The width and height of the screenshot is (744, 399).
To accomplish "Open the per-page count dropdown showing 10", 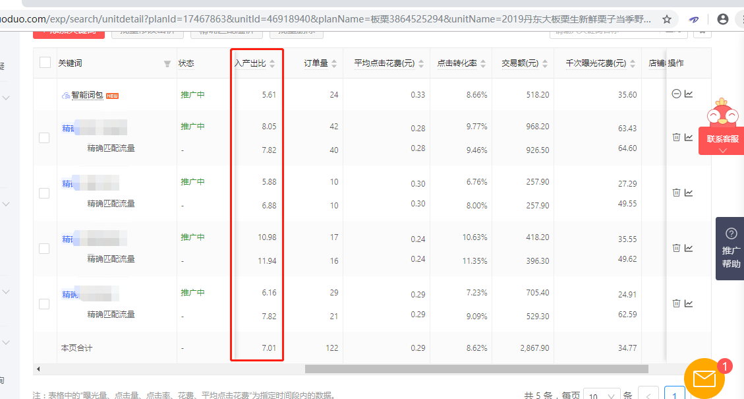I will pos(601,395).
